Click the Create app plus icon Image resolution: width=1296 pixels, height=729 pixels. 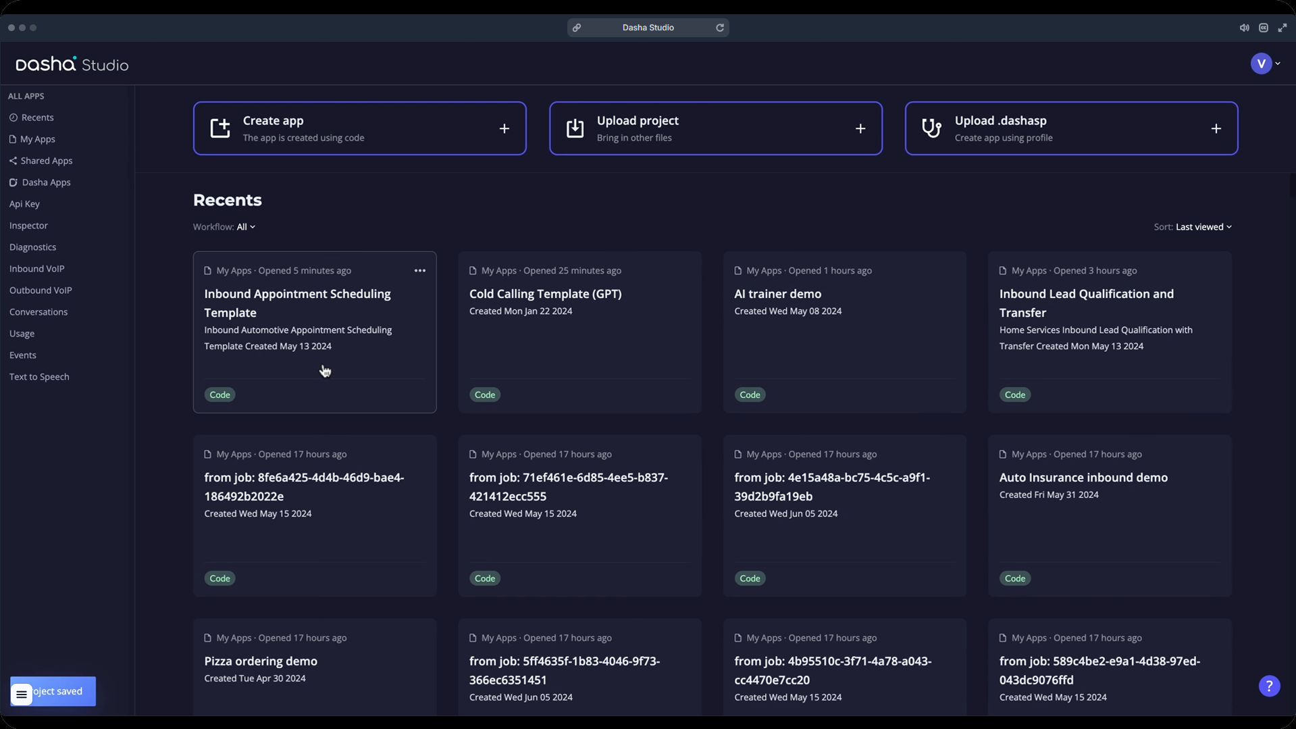coord(504,128)
